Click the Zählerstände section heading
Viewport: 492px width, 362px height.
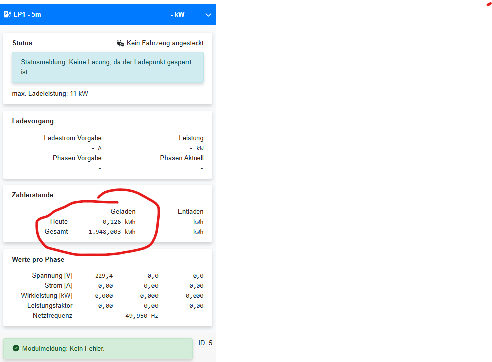point(33,195)
